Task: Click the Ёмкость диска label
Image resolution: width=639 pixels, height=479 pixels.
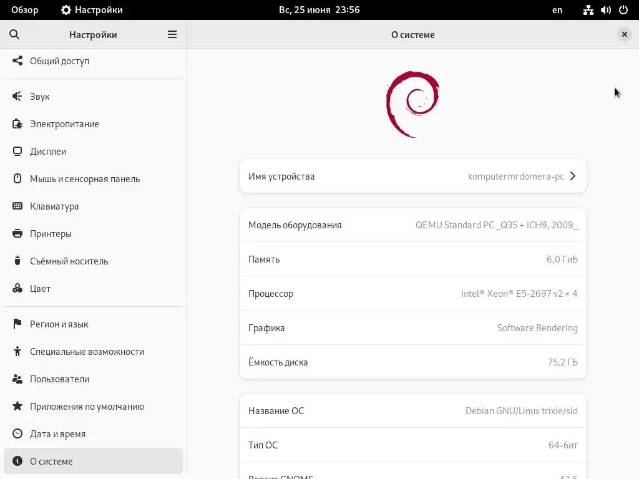Action: pos(278,362)
